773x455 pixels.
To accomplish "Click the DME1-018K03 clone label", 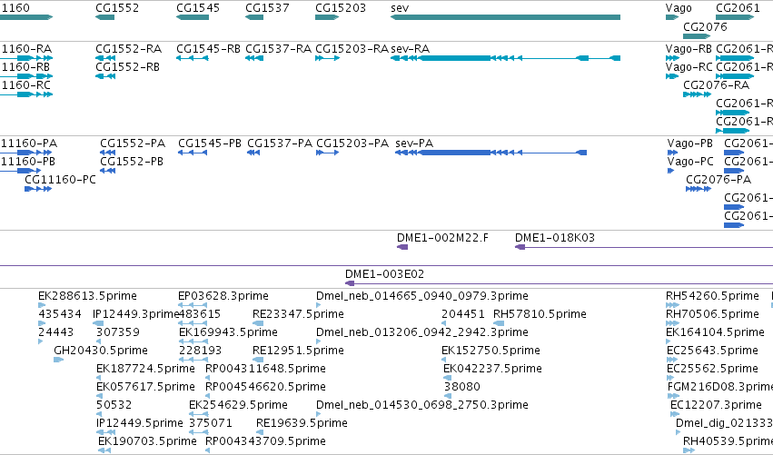I will point(555,238).
